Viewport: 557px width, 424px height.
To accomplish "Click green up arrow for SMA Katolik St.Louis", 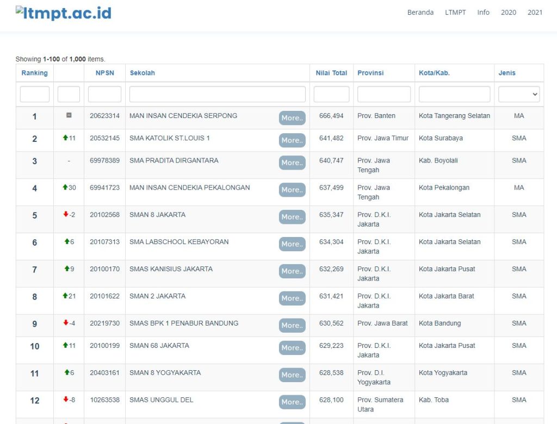I will 65,138.
